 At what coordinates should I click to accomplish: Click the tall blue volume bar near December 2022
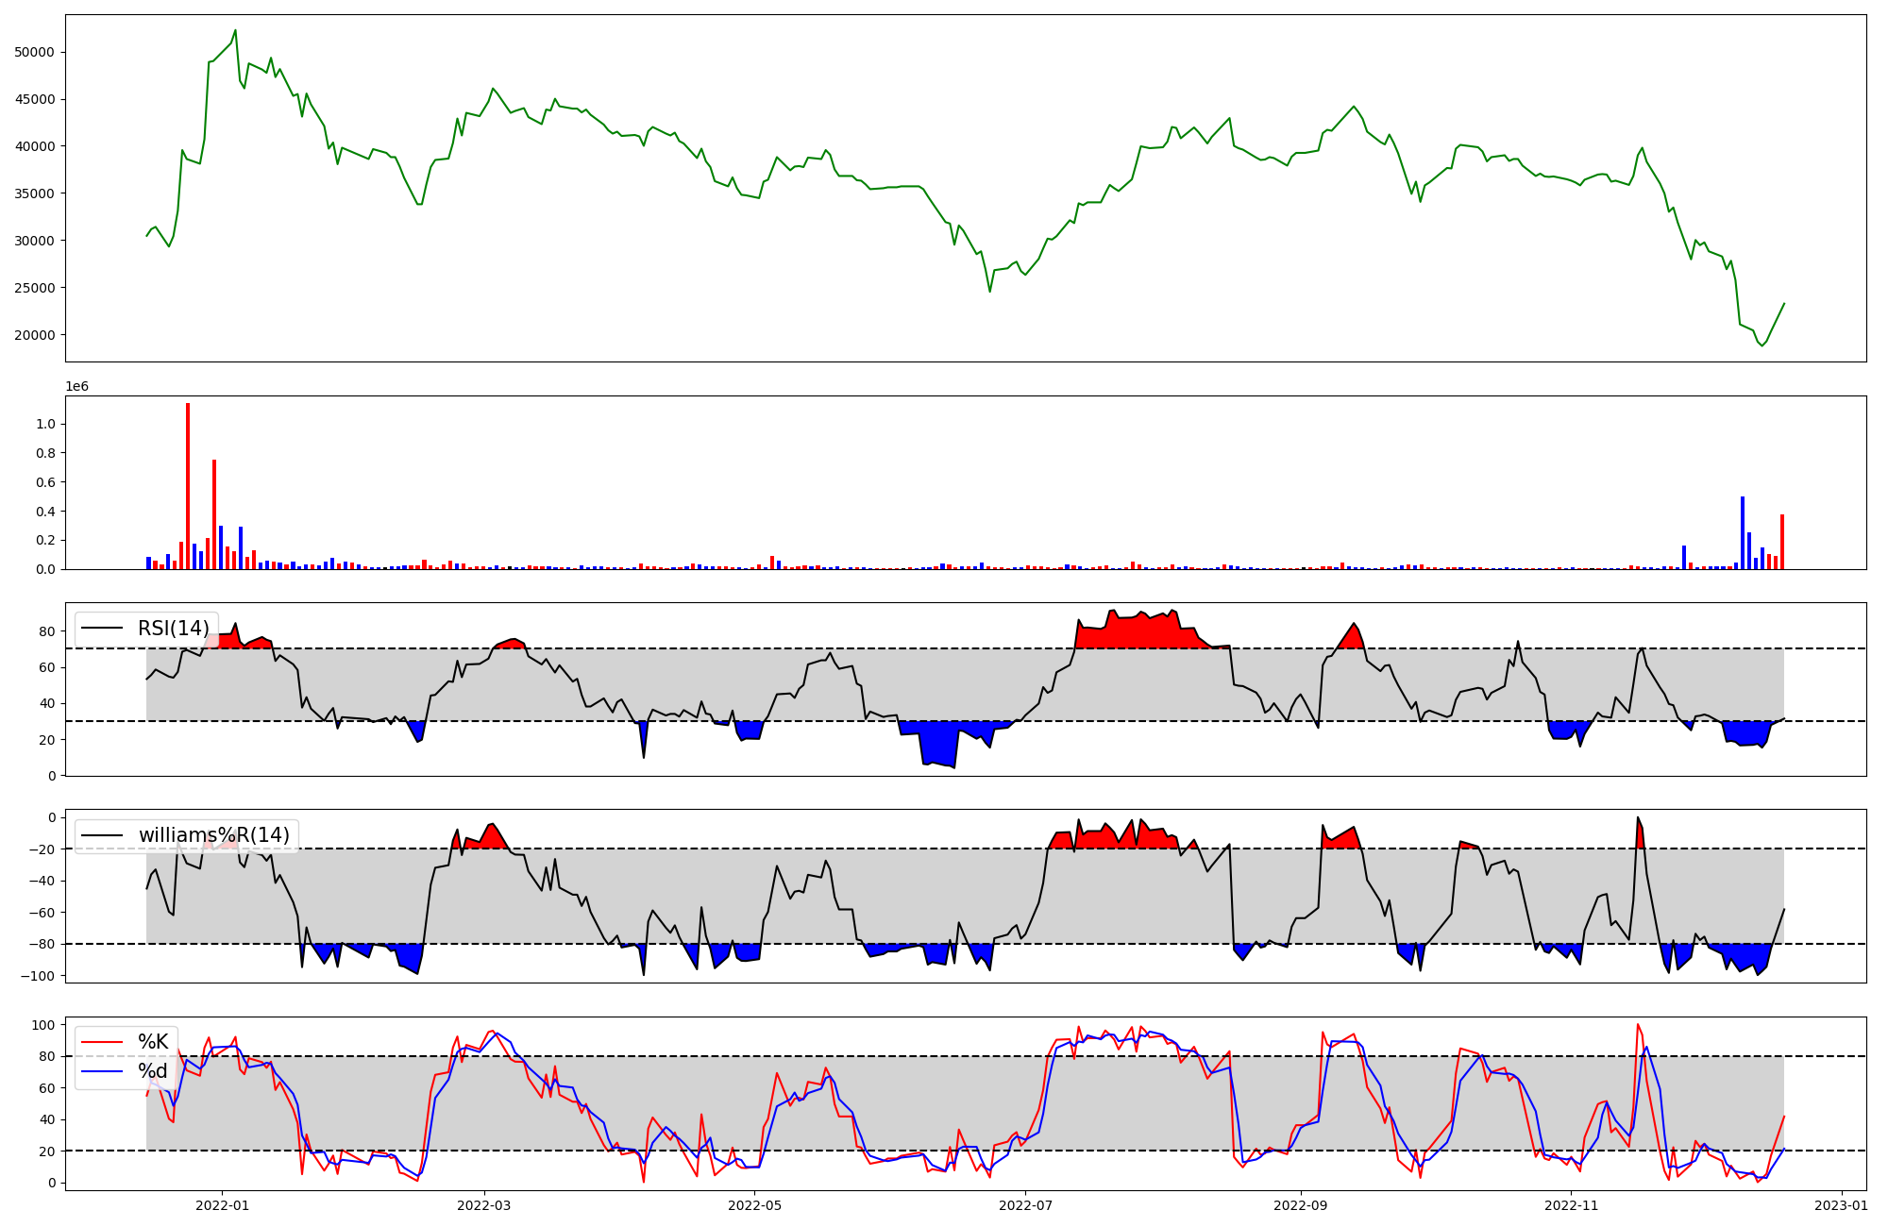coord(1743,532)
